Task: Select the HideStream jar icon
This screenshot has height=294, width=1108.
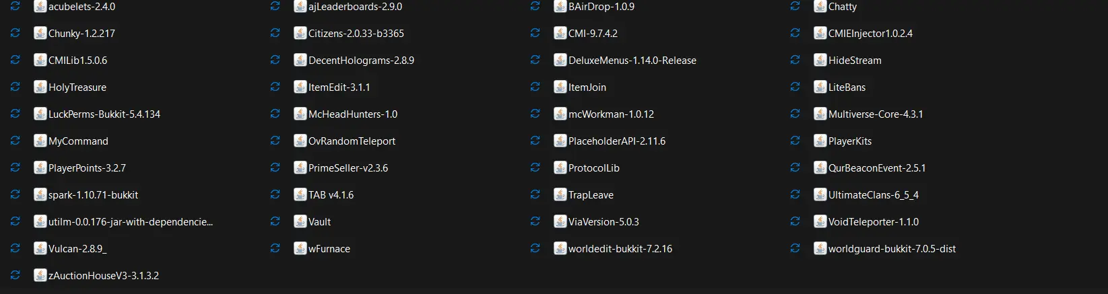Action: 820,60
